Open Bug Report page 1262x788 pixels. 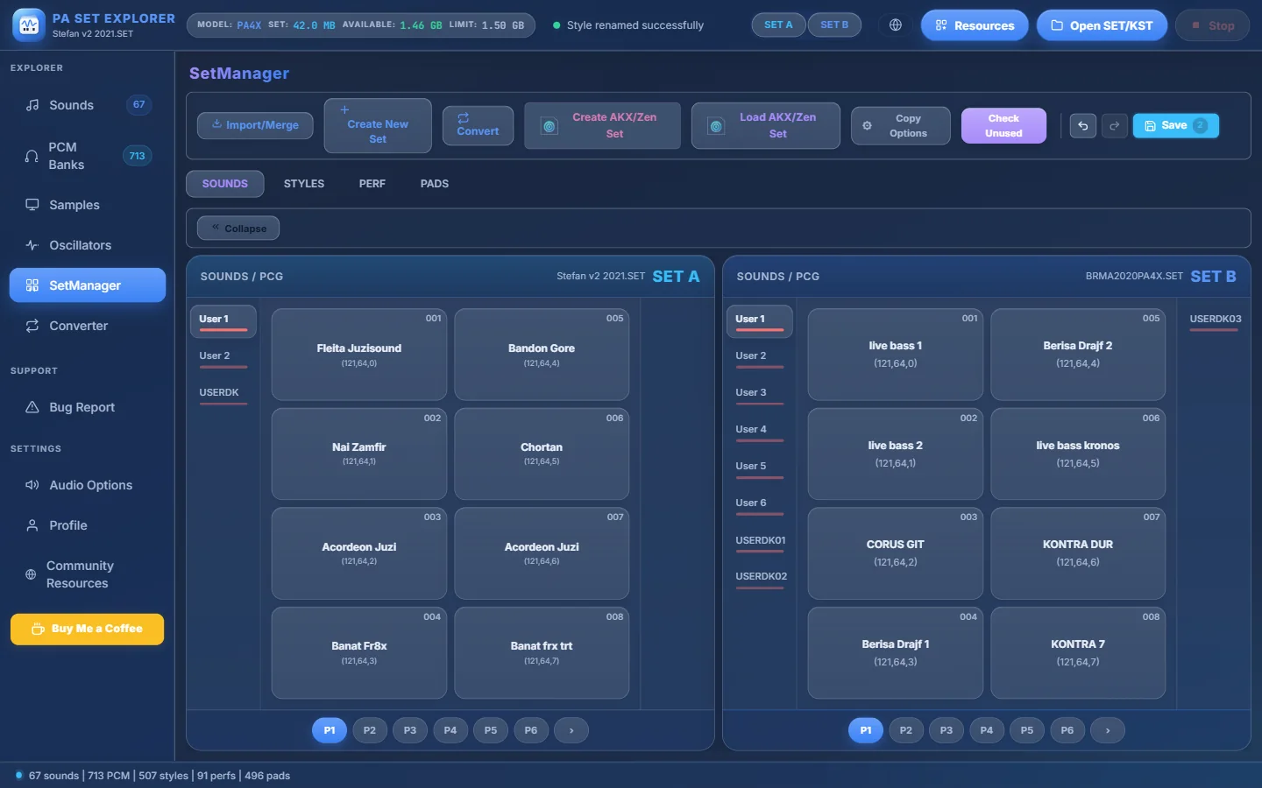click(88, 407)
